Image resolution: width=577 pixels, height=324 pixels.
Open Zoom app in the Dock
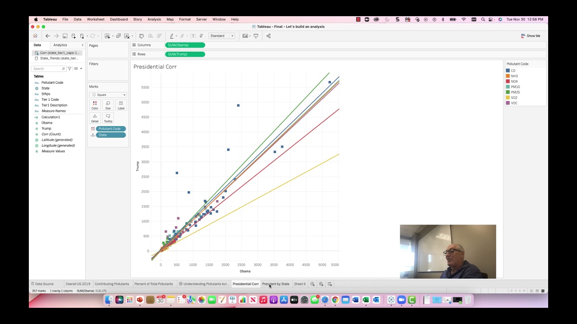401,300
